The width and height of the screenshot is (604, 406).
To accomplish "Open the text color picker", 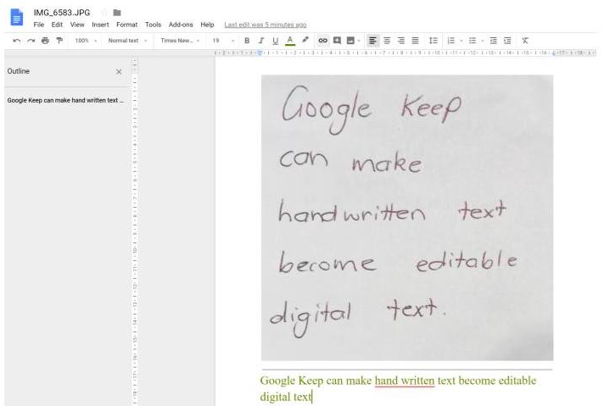I will point(290,41).
